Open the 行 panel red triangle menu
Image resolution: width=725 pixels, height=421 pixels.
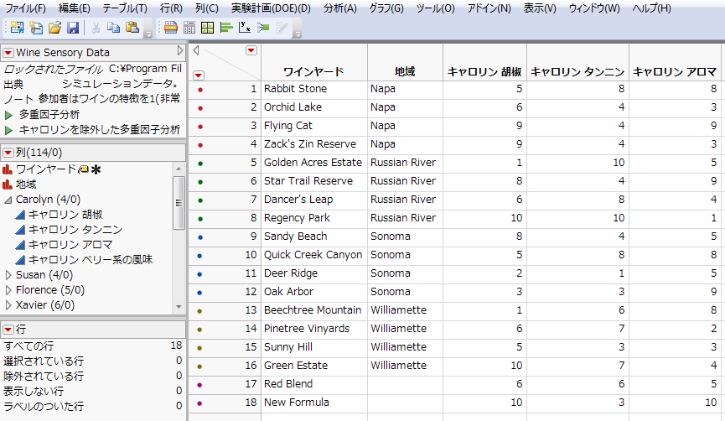(x=8, y=329)
